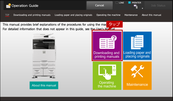Select the TOP tab
Image resolution: width=173 pixels, height=101 pixels.
pyautogui.click(x=7, y=15)
